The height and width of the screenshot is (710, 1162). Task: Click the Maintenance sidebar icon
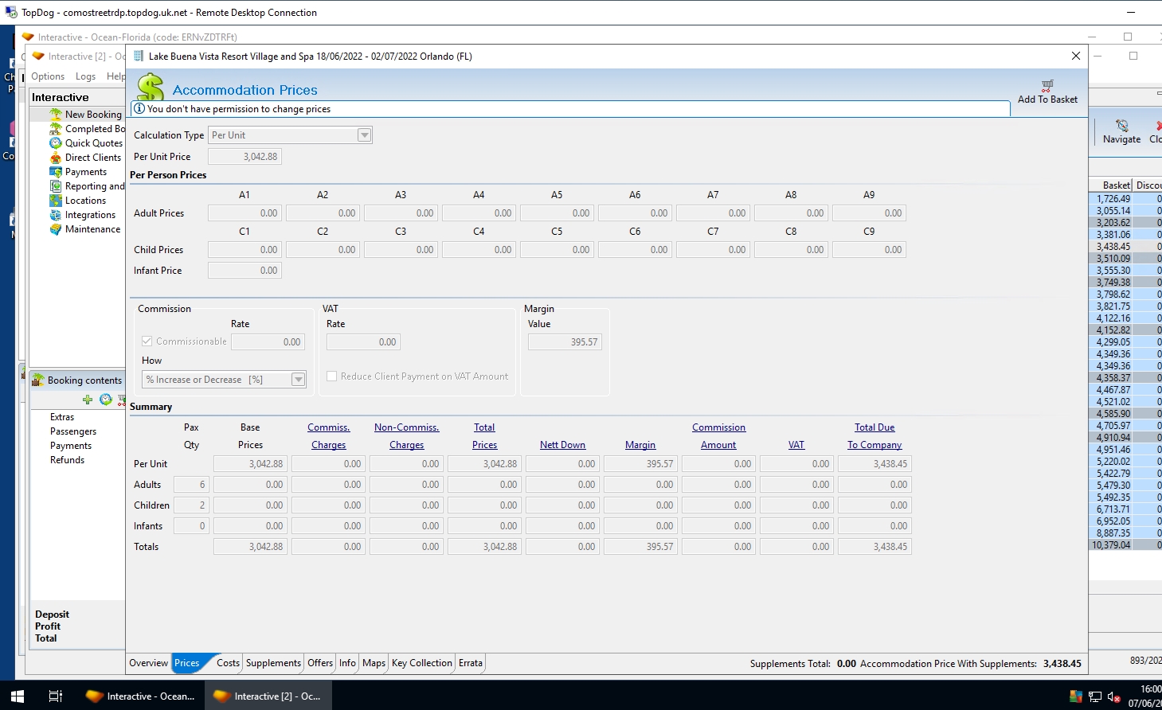(x=56, y=229)
